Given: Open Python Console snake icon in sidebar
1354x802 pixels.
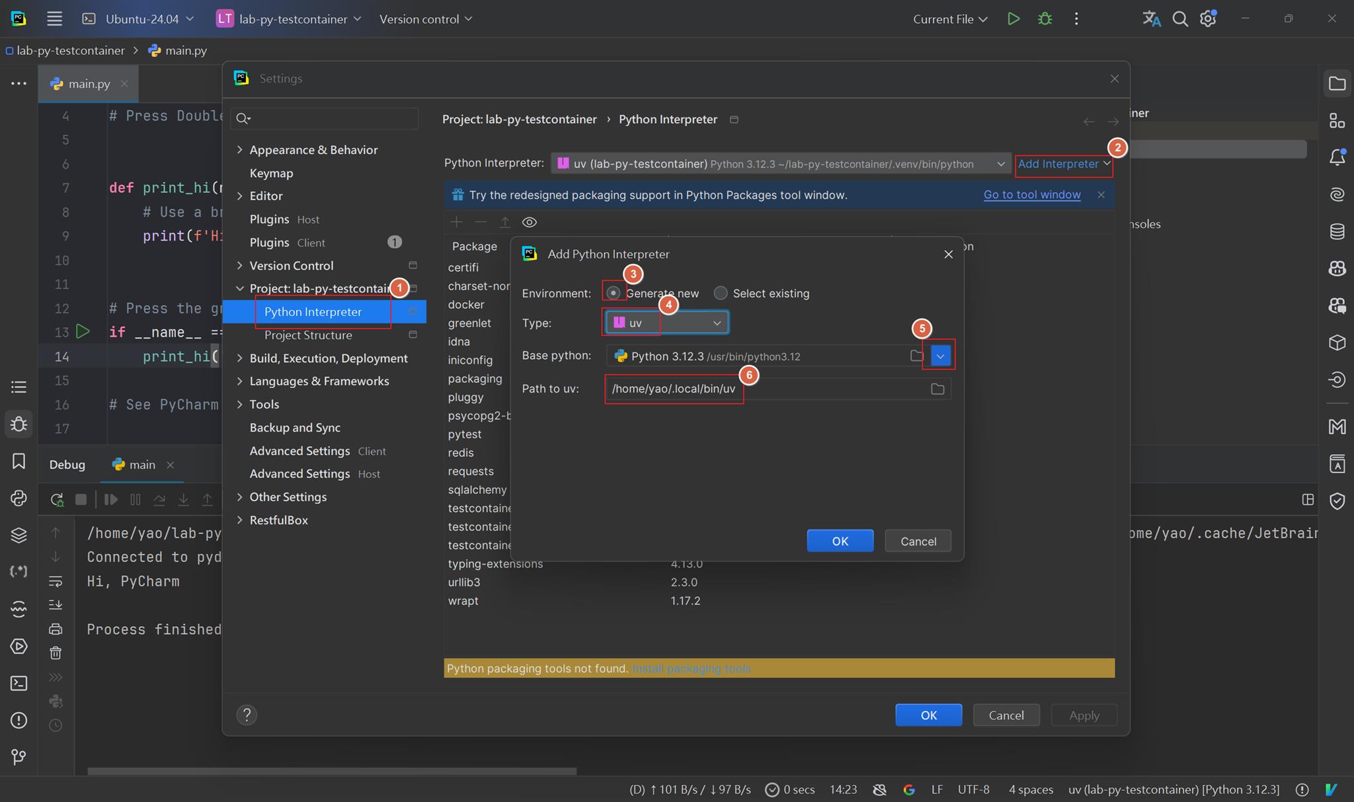Looking at the screenshot, I should pyautogui.click(x=19, y=498).
